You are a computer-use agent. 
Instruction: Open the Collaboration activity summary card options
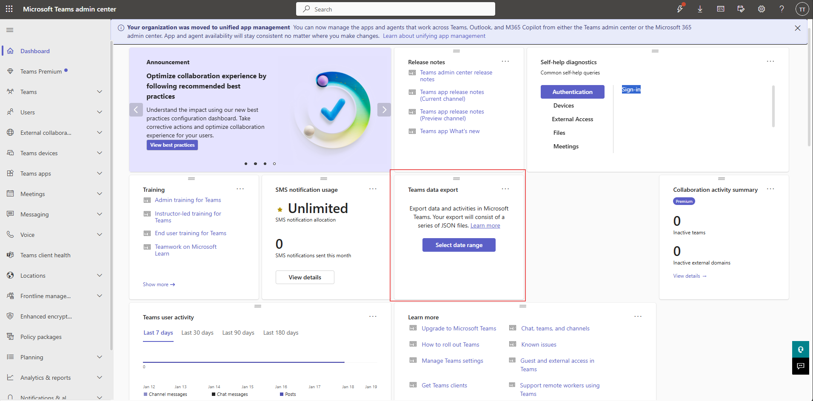click(x=770, y=189)
